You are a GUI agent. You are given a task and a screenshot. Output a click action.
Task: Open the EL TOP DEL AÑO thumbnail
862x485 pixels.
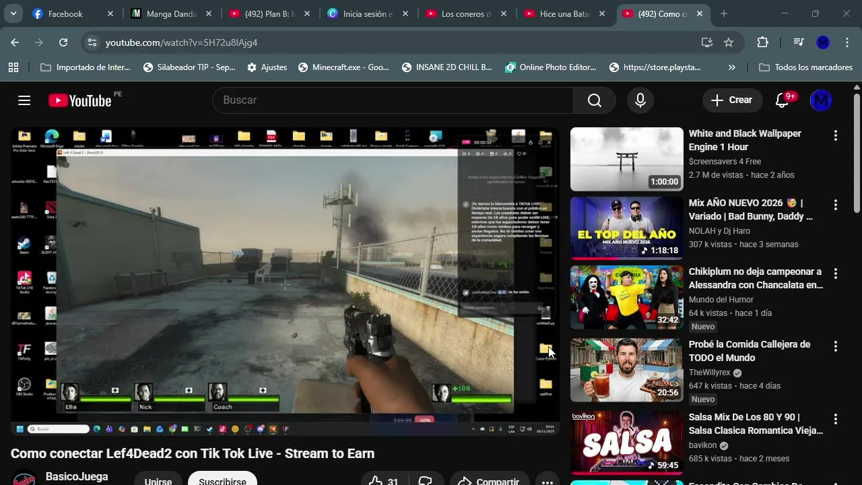(626, 228)
